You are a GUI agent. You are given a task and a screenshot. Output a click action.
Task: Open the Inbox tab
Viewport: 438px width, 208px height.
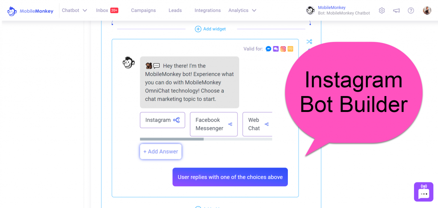(x=102, y=10)
